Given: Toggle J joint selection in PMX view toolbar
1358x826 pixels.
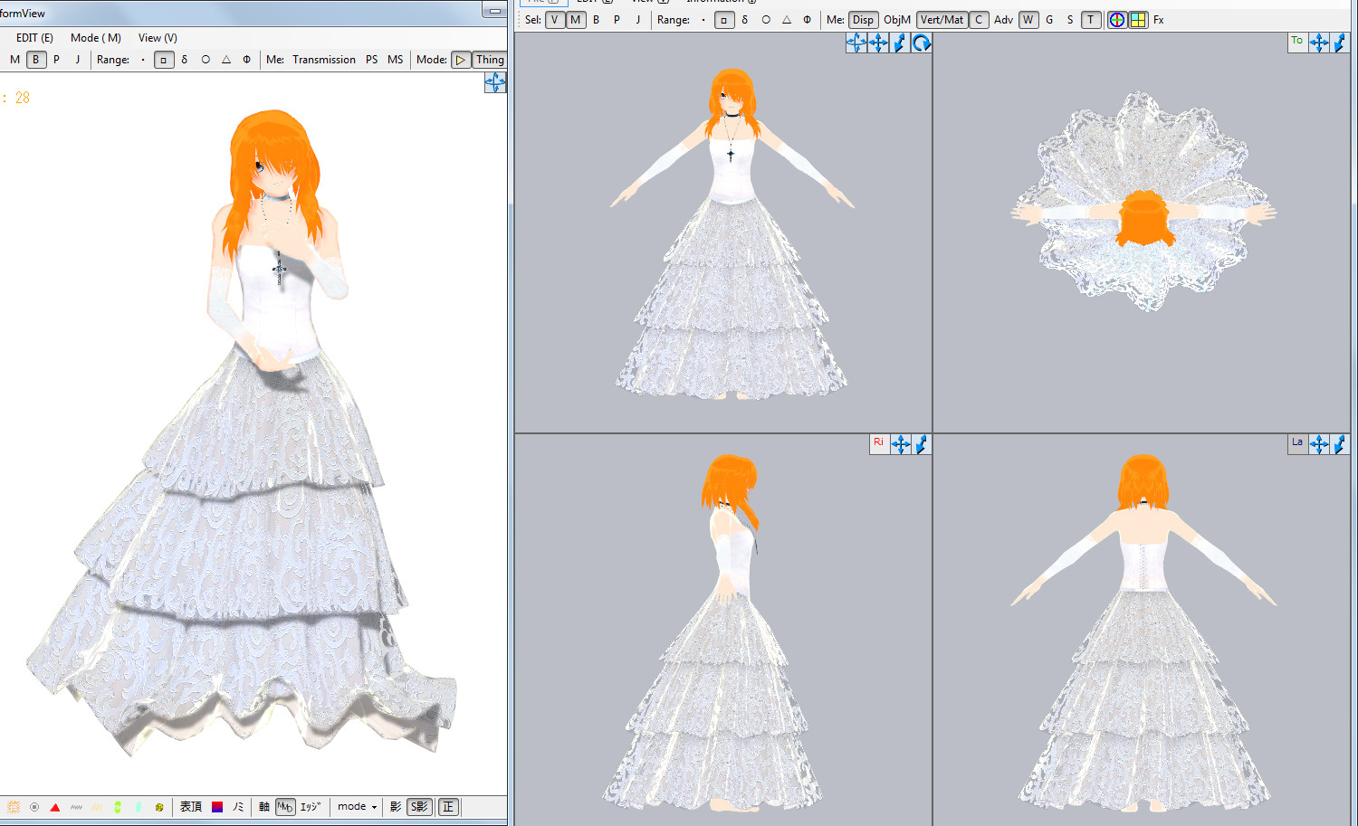Looking at the screenshot, I should (638, 20).
